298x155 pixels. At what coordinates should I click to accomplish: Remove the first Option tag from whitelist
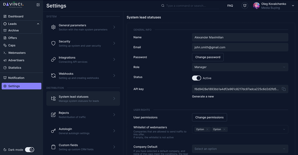click(x=207, y=129)
